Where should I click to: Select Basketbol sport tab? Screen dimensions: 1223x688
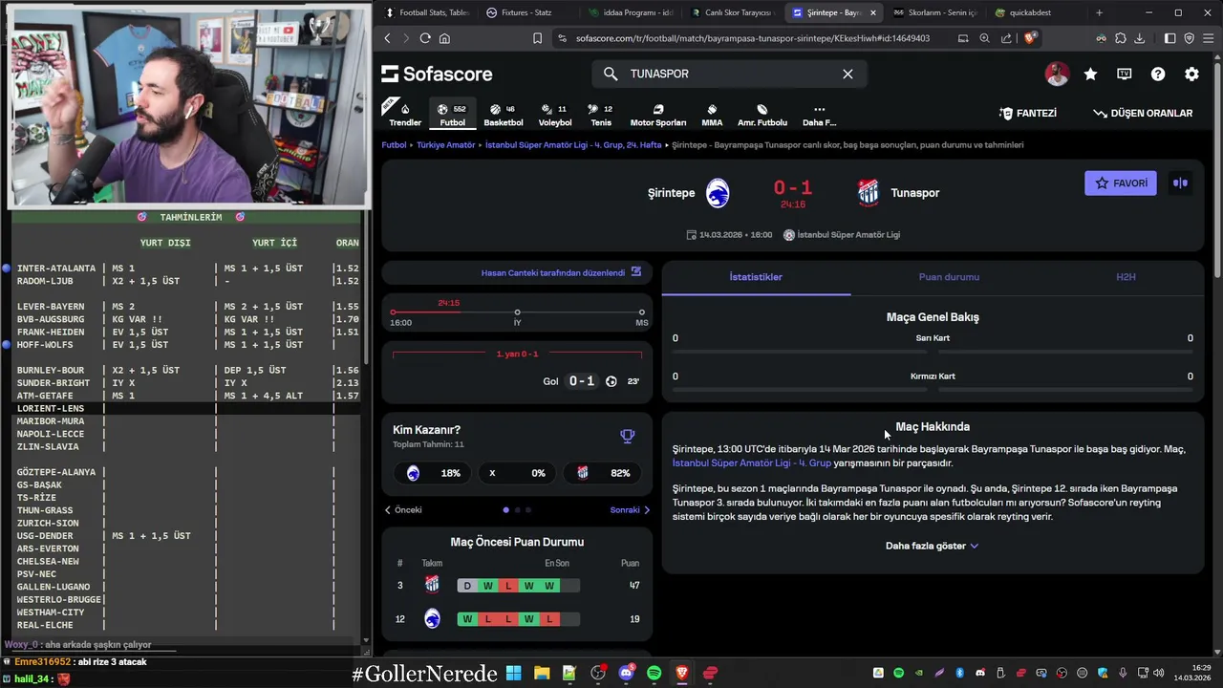click(504, 115)
